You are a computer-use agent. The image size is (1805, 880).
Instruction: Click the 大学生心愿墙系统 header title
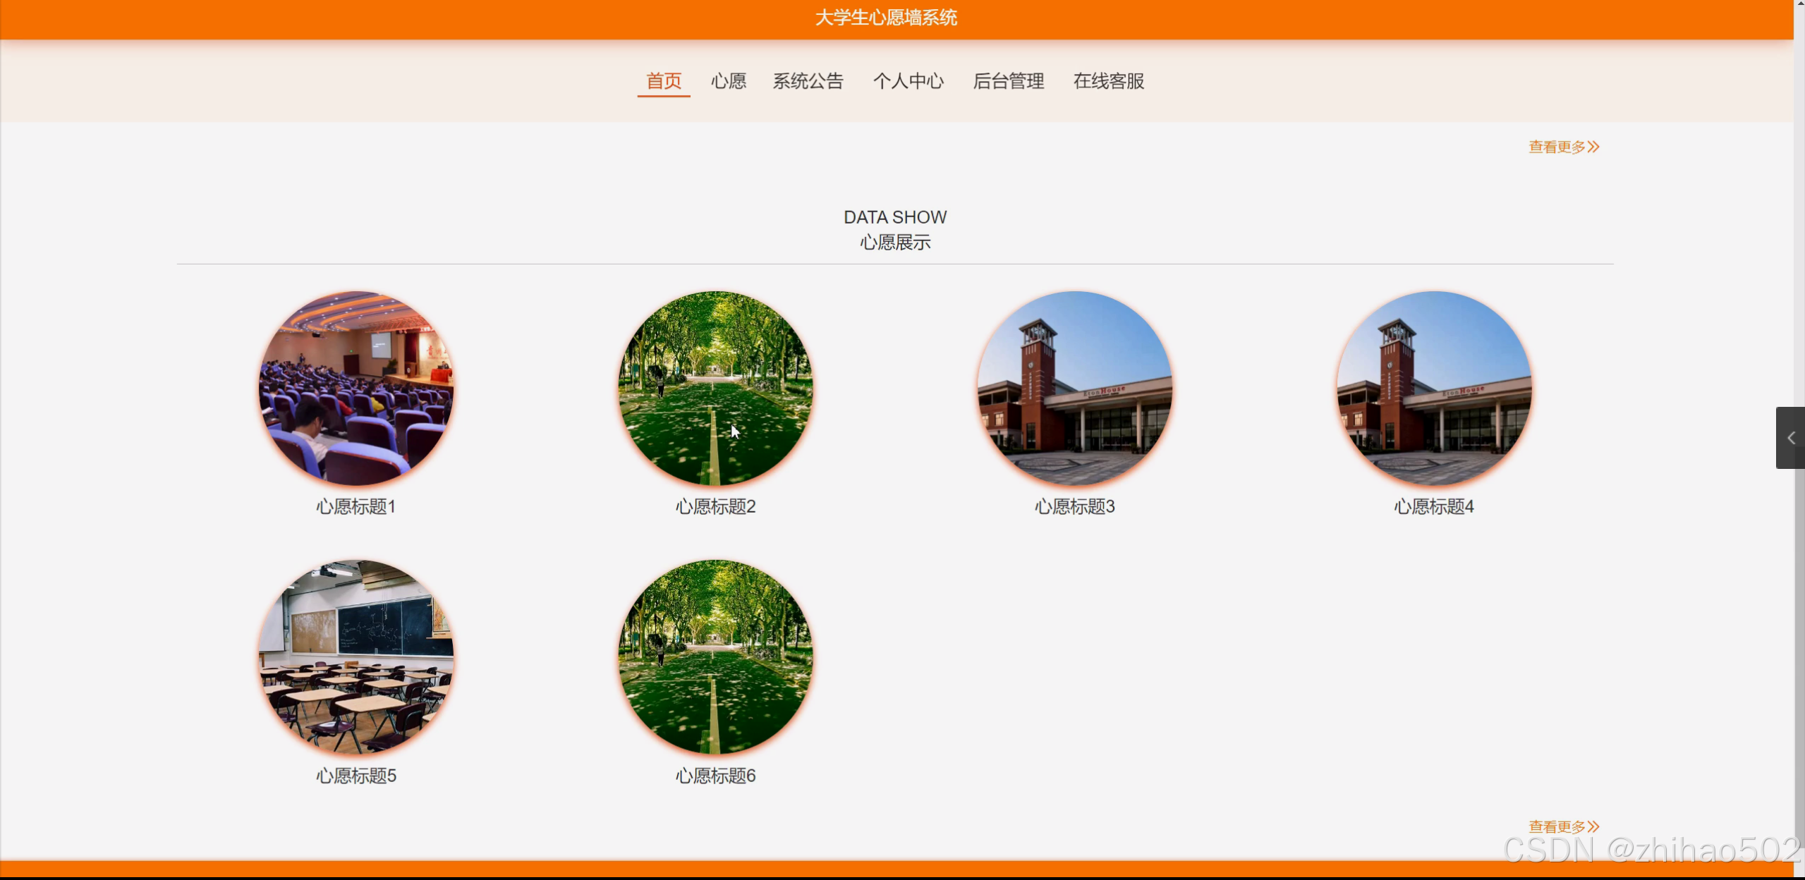coord(886,18)
